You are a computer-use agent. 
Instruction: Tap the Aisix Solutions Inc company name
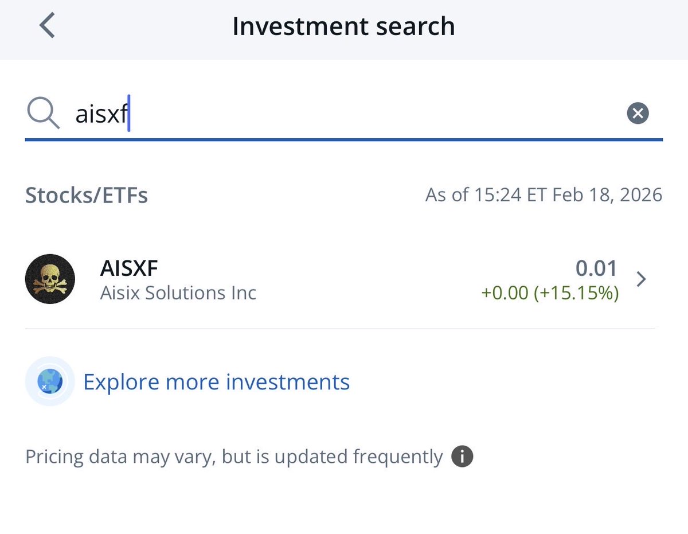178,293
